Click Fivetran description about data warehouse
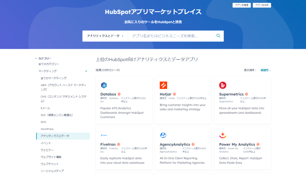306x175 pixels. coord(123,160)
